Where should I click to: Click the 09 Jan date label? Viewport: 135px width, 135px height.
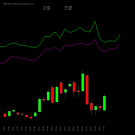[91, 129]
